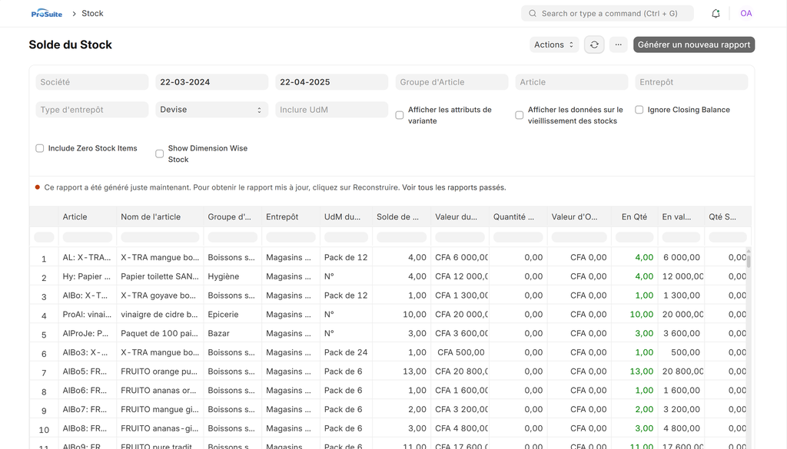787x449 pixels.
Task: Click the Type d'entrepôt field
Action: pyautogui.click(x=92, y=110)
